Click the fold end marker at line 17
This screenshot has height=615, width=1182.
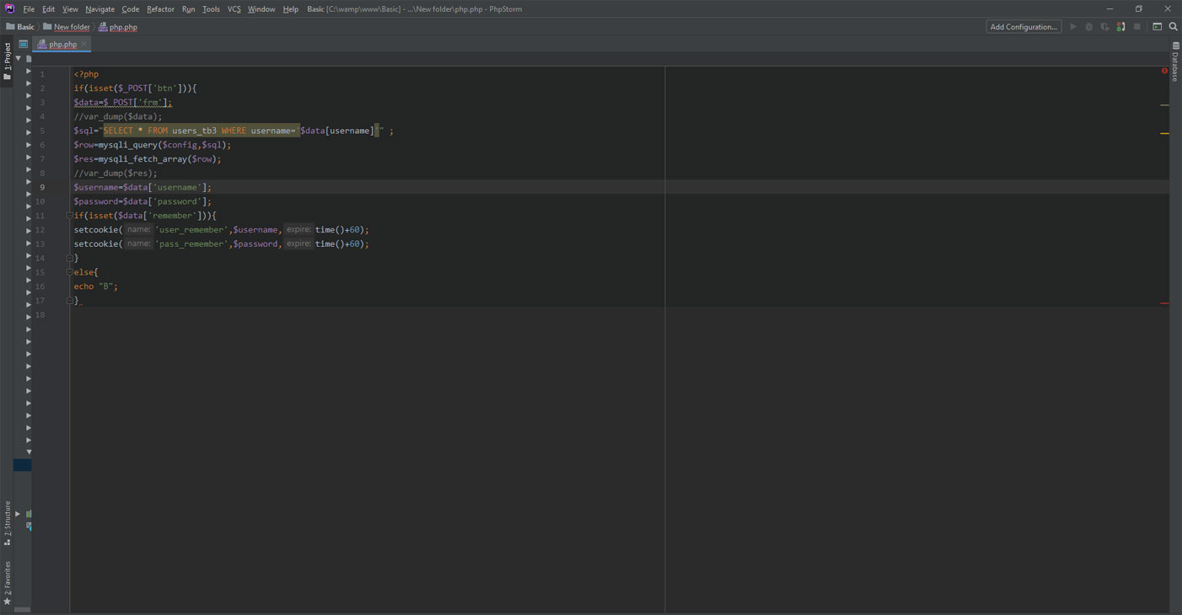tap(69, 301)
